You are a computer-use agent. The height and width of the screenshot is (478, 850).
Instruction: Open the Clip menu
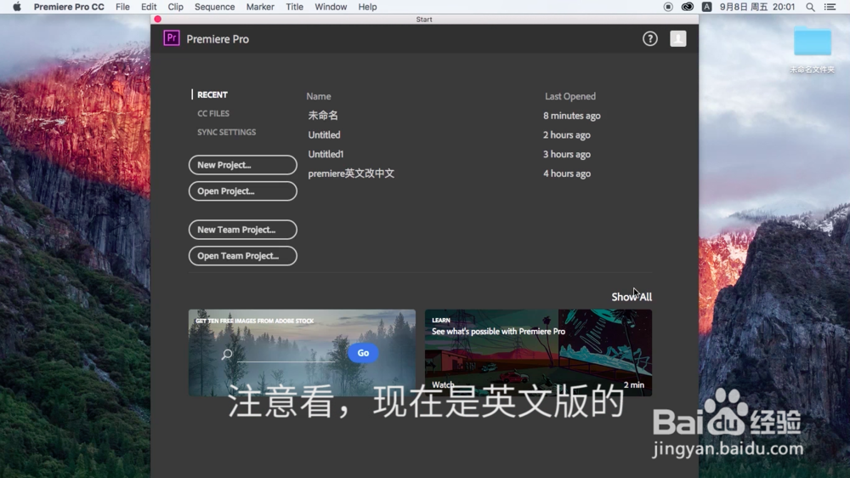pos(175,7)
